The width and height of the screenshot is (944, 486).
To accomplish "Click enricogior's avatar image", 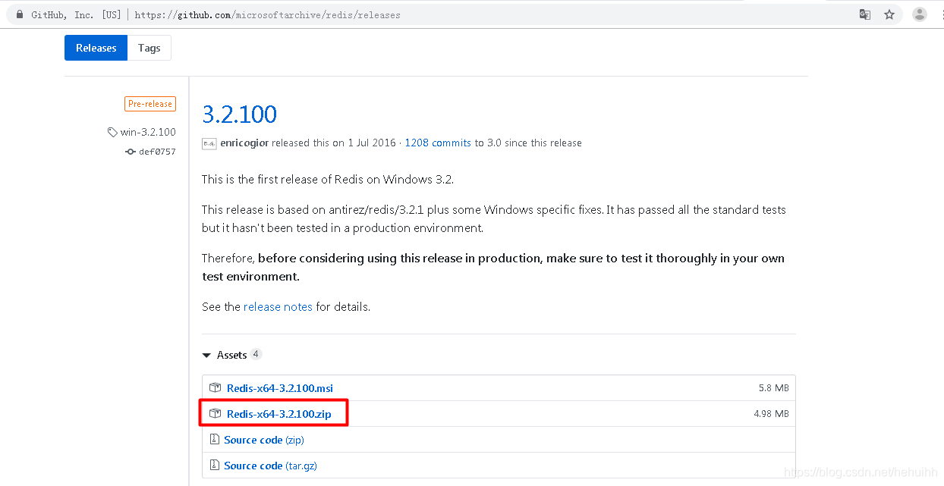I will 209,143.
